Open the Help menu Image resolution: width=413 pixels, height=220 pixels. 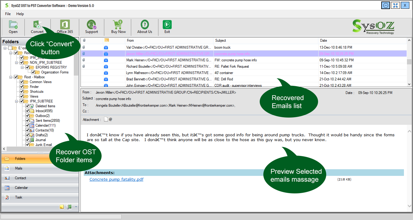(x=20, y=14)
